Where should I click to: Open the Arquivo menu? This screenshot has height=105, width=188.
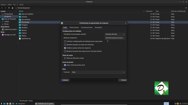pos(3,5)
